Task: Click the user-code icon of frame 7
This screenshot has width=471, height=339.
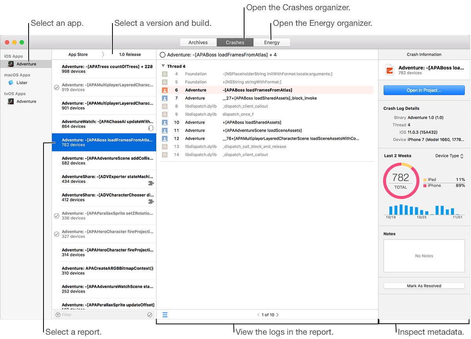Action: coord(165,98)
